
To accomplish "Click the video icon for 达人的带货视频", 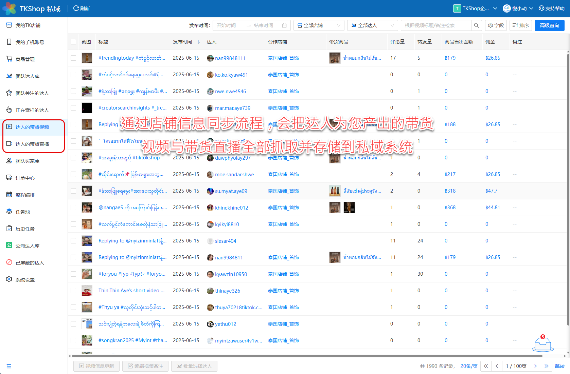I will click(9, 127).
